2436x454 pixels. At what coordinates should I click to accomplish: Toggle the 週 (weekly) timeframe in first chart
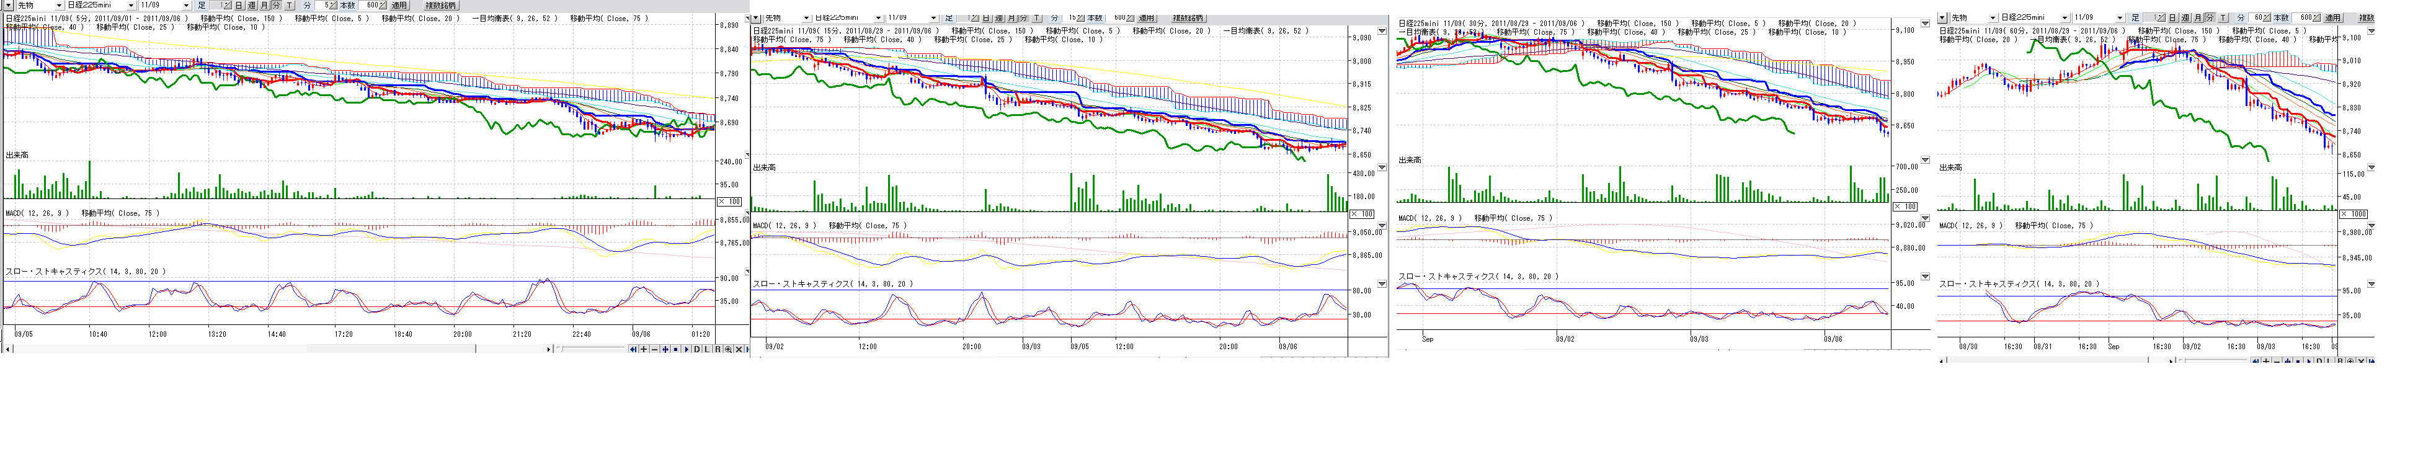point(252,6)
